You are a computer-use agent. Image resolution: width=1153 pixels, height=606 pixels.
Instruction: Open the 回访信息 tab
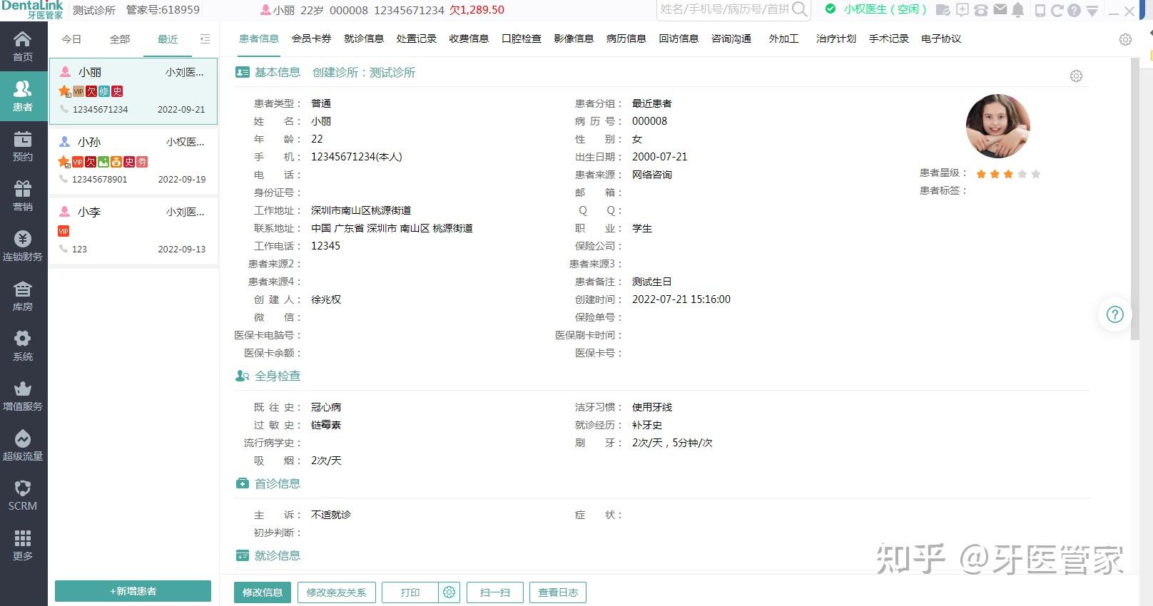[x=679, y=38]
